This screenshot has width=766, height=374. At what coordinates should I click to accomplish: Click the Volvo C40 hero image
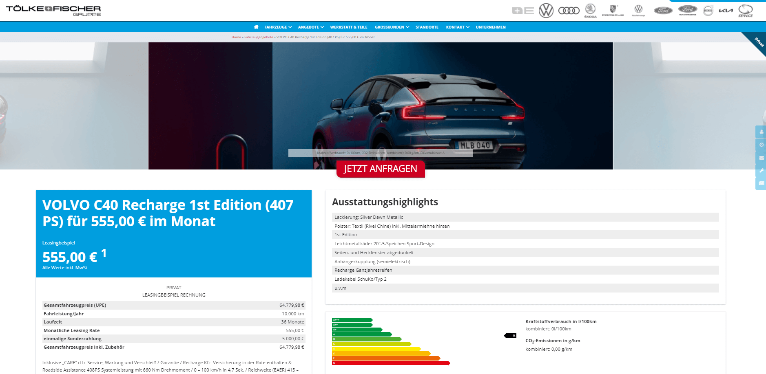pos(381,106)
